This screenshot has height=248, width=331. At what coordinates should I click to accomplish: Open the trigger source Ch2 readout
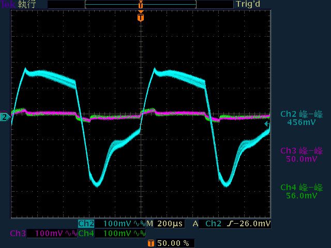[x=213, y=224]
